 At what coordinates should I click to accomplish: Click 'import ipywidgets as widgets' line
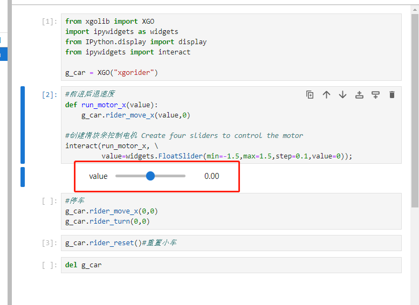[x=121, y=31]
